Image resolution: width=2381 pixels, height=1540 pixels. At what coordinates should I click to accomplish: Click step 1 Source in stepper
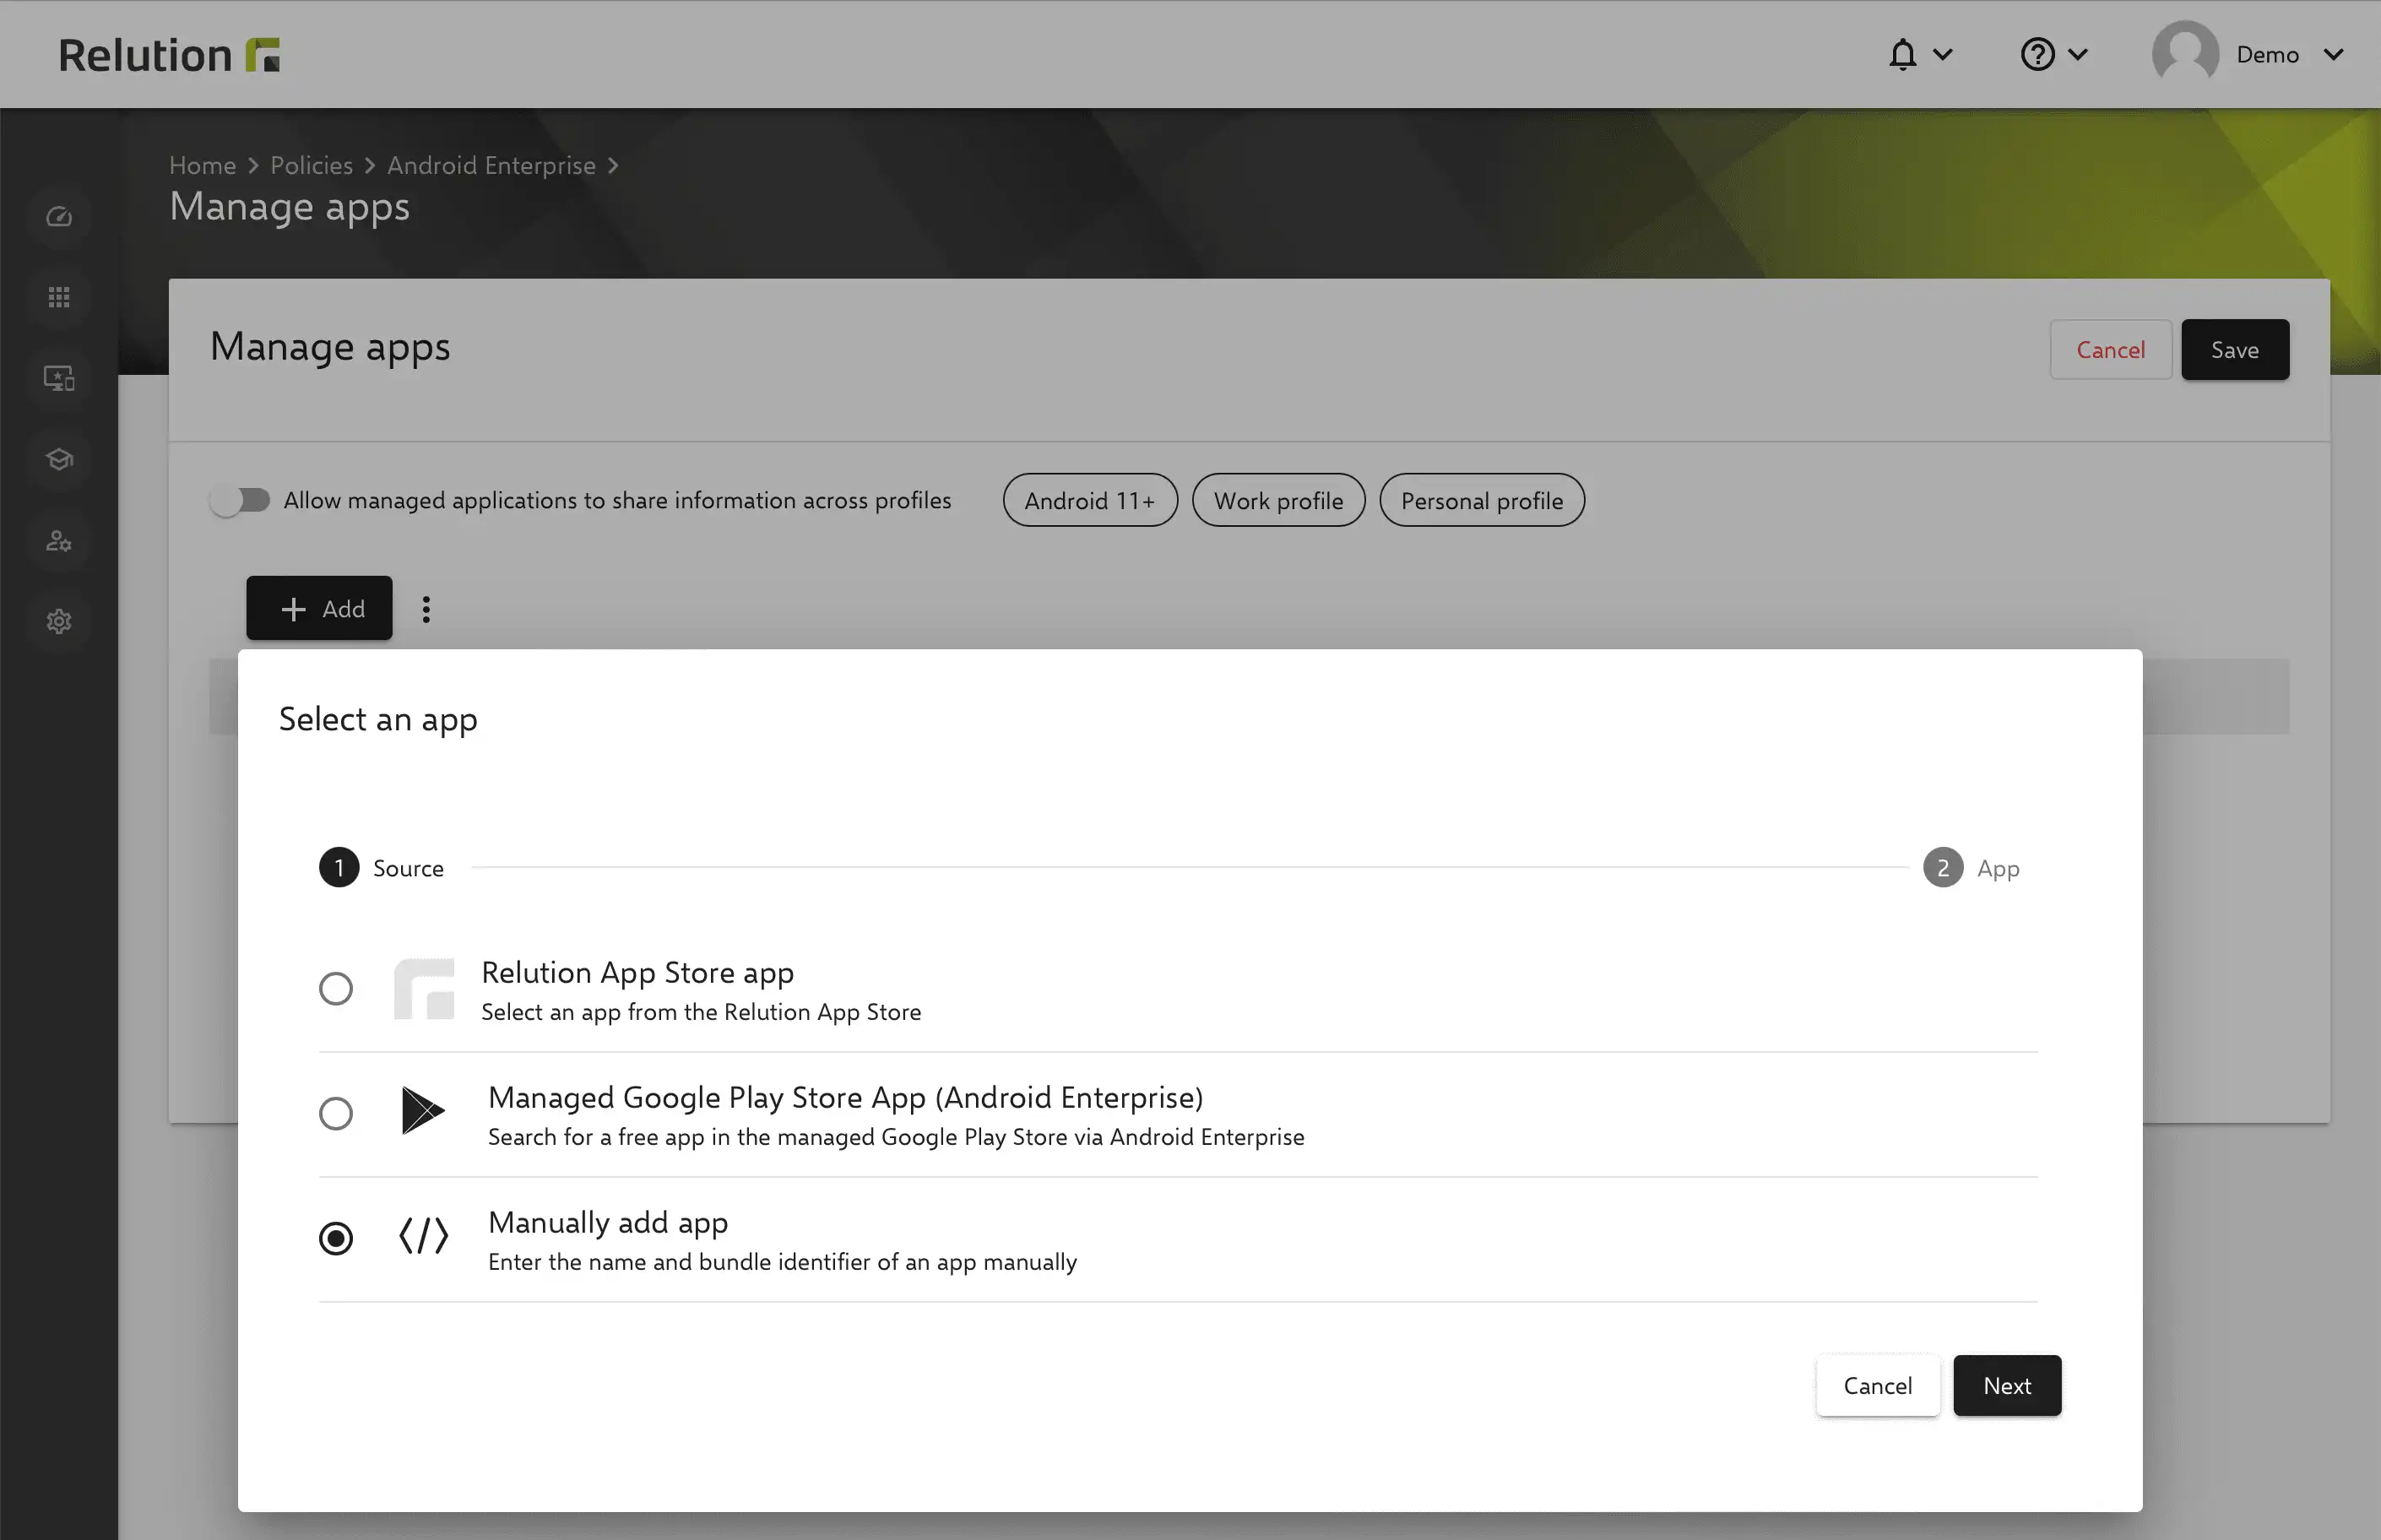coord(381,867)
